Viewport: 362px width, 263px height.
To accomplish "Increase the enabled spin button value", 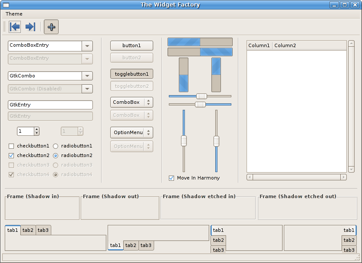I will click(x=37, y=129).
